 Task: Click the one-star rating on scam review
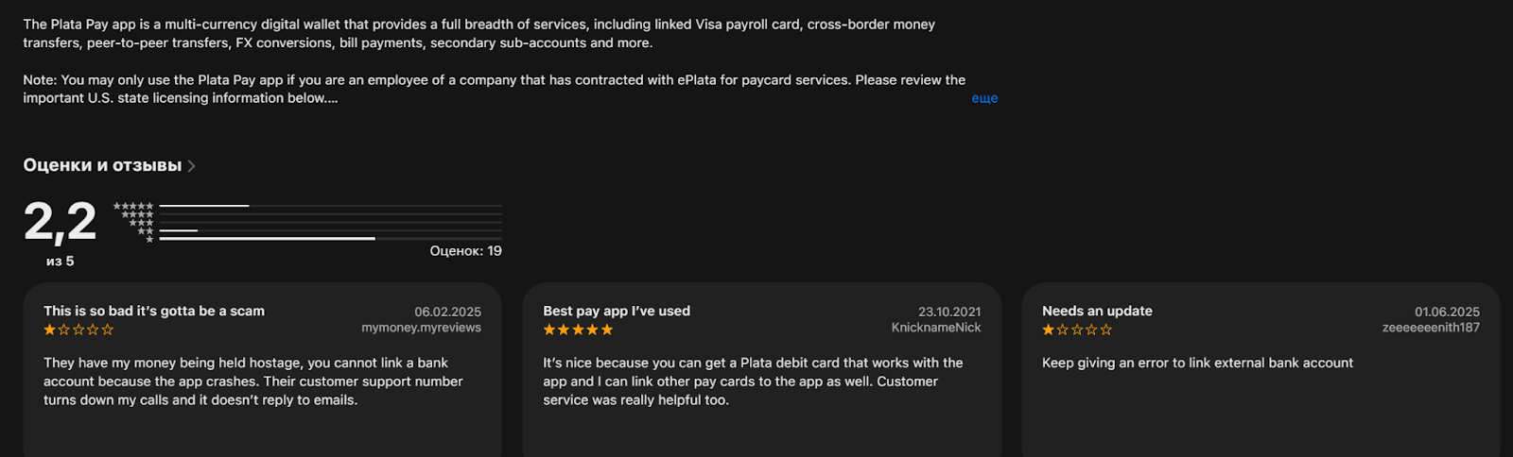point(78,330)
